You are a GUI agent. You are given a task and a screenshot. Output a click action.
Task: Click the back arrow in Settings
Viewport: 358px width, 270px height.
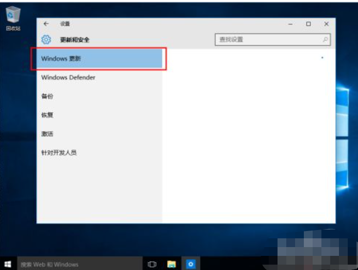click(x=46, y=24)
